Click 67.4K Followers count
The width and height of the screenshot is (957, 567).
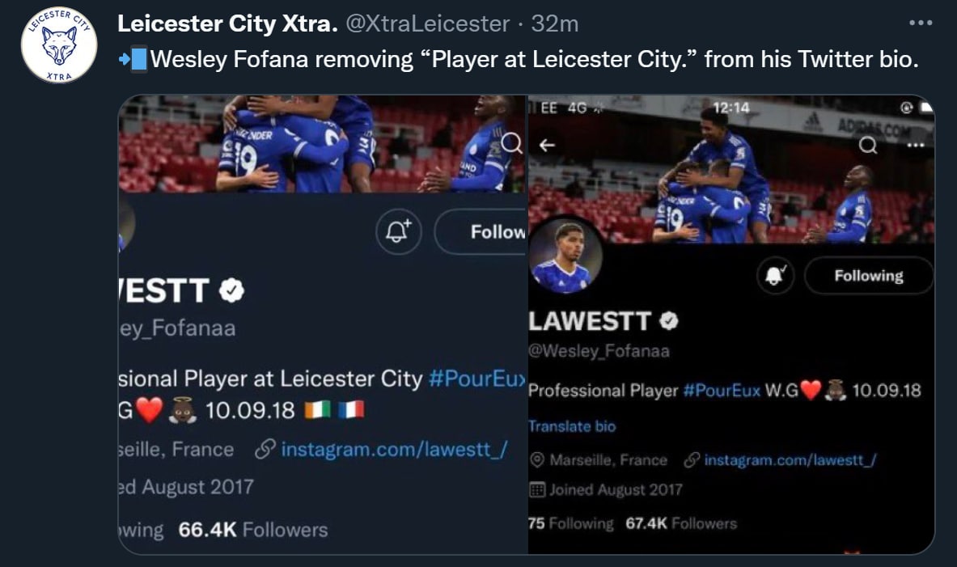point(681,523)
